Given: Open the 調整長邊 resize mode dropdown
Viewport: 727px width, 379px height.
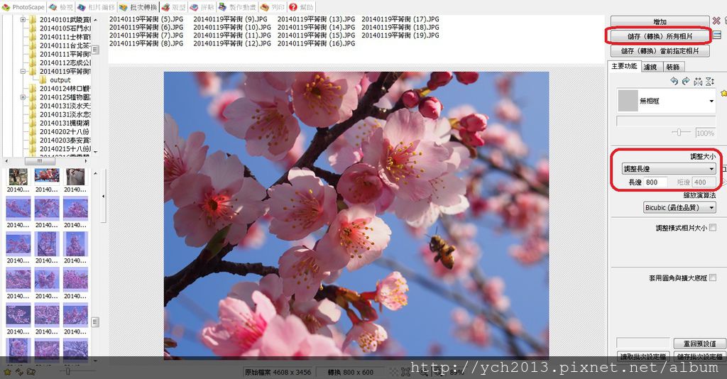Looking at the screenshot, I should (669, 169).
